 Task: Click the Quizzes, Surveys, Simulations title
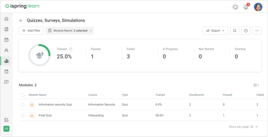(x=56, y=21)
